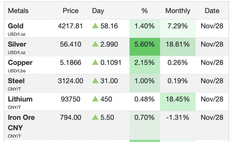Select the Lithium row link
232x142 pixels.
(20, 99)
